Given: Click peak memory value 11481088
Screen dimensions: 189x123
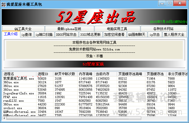Looking at the screenshot, I should point(85,79).
